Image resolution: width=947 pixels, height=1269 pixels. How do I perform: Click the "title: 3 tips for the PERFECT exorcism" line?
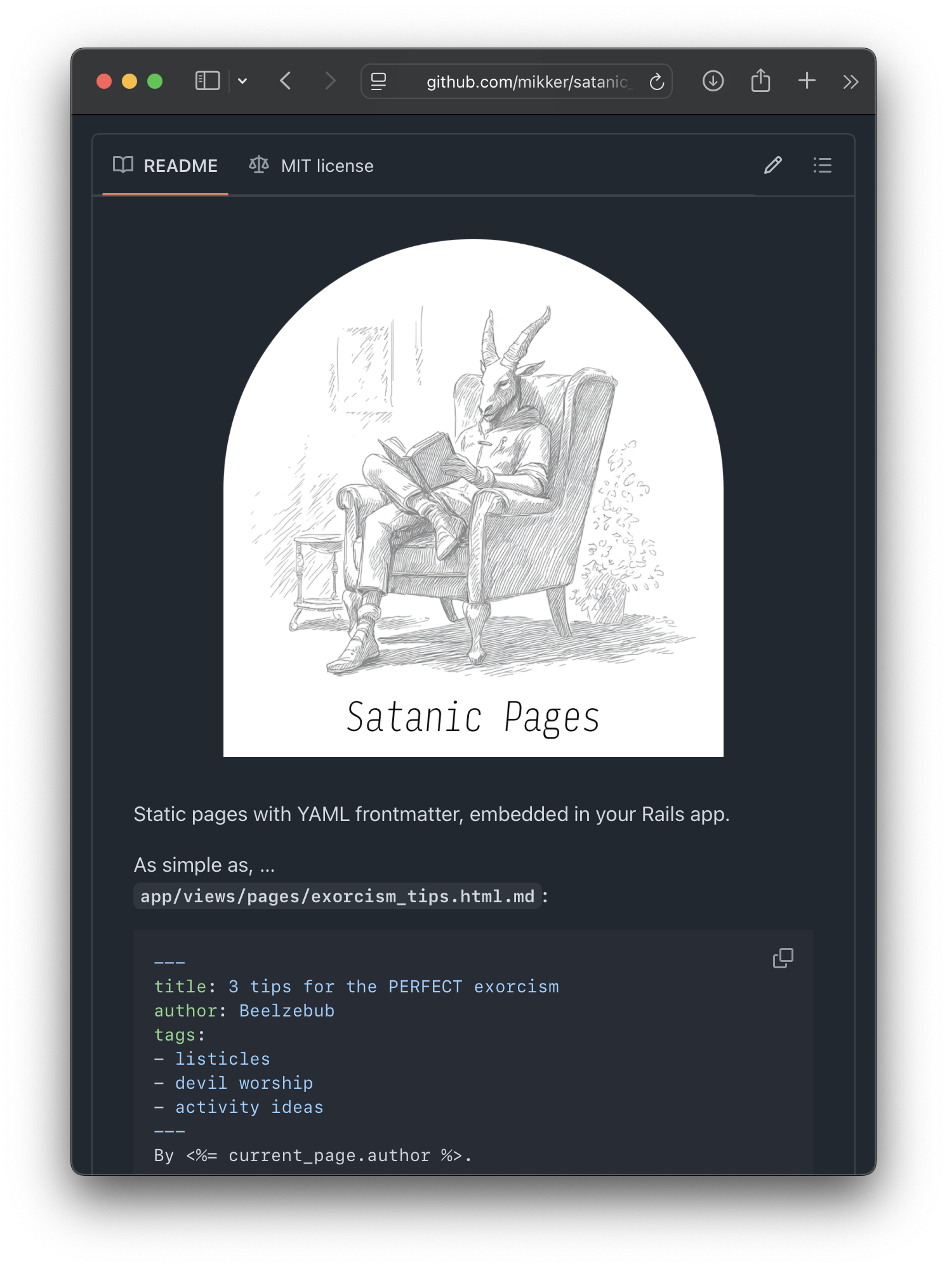point(357,987)
